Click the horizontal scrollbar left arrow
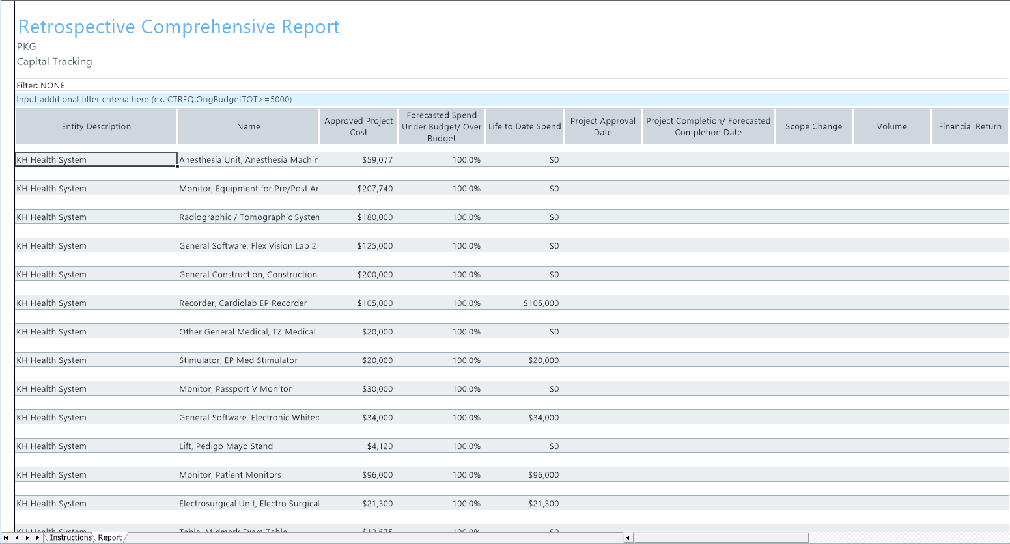Screen dimensions: 1010x544 point(628,537)
